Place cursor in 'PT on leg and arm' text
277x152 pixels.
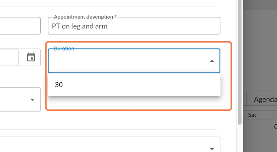coord(80,26)
